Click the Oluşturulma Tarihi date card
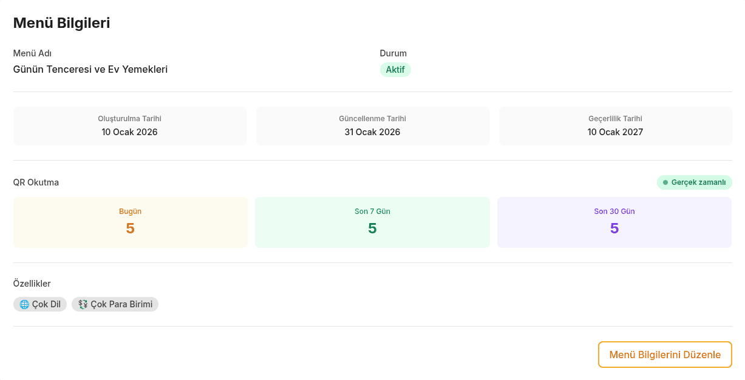Viewport: 745px width, 380px height. coord(130,126)
